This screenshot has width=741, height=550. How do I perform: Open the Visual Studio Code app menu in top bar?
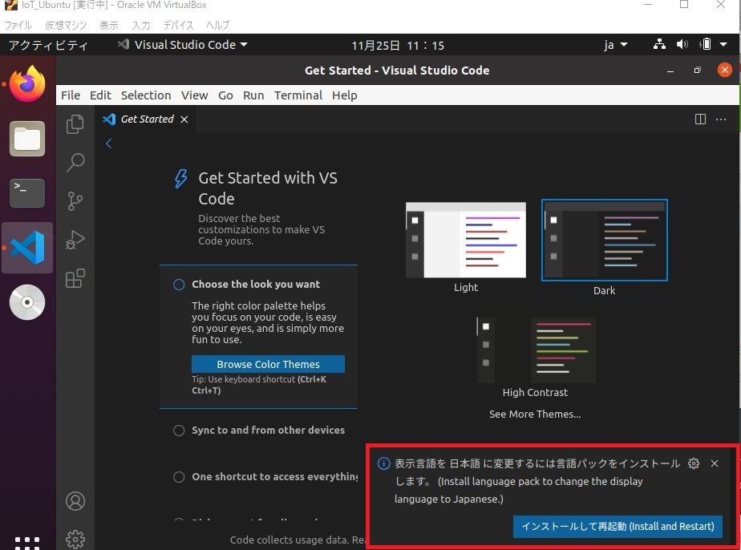(182, 44)
